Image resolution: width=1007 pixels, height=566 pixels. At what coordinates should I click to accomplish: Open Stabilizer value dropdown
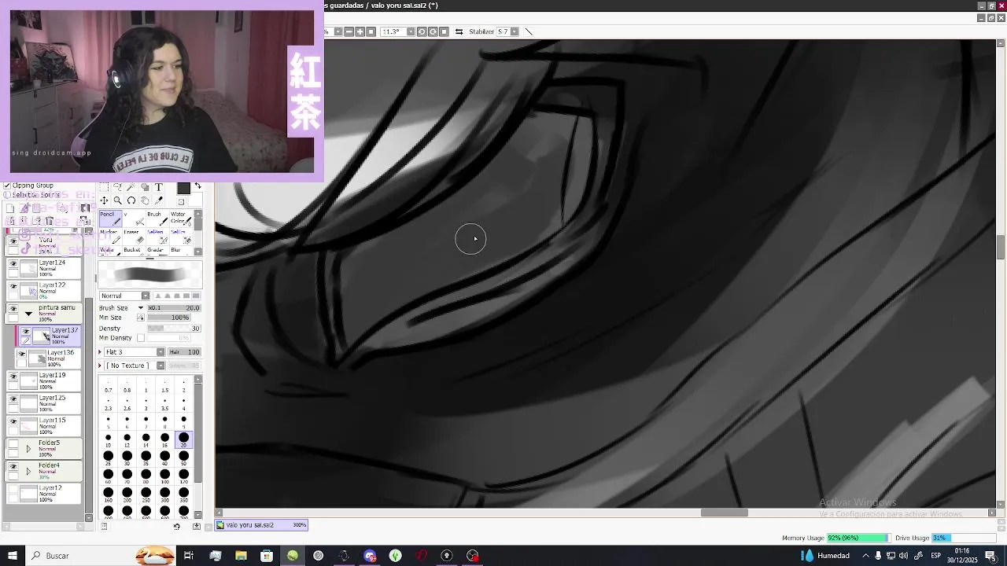coord(514,31)
